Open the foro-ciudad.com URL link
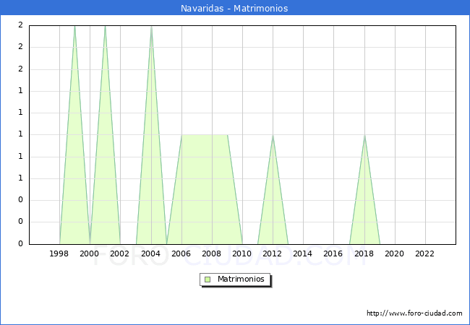 coord(414,313)
